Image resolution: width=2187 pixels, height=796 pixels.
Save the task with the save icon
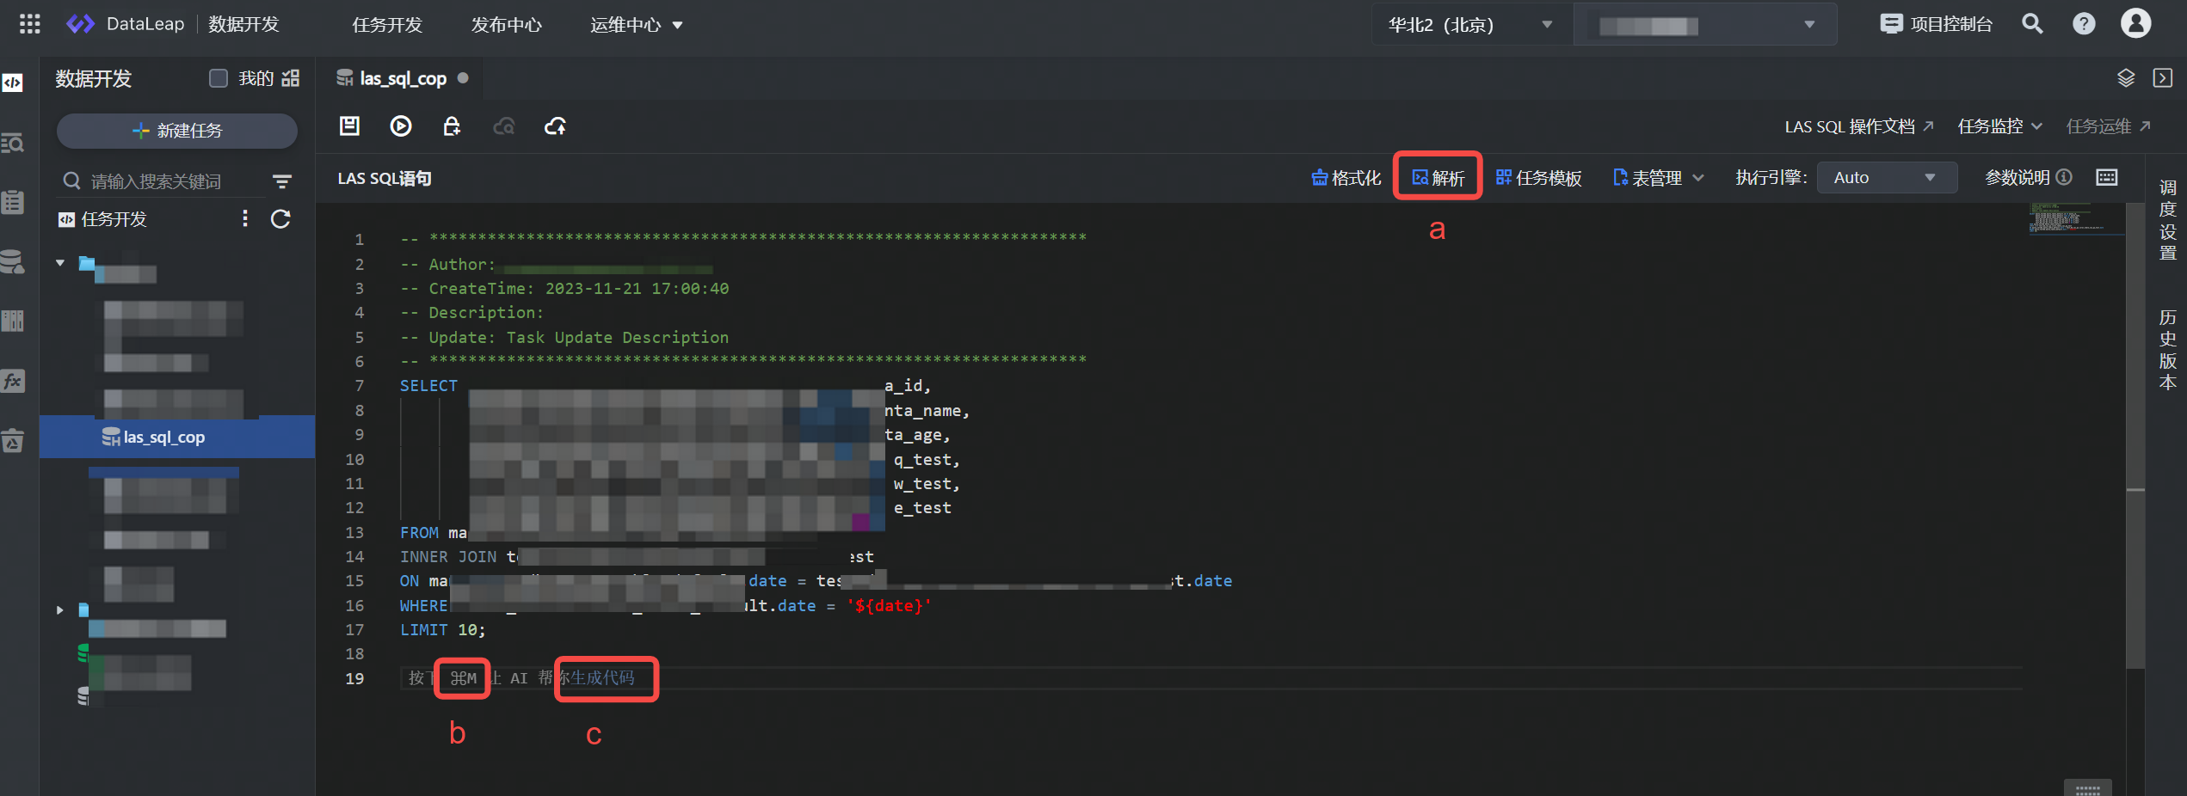349,126
